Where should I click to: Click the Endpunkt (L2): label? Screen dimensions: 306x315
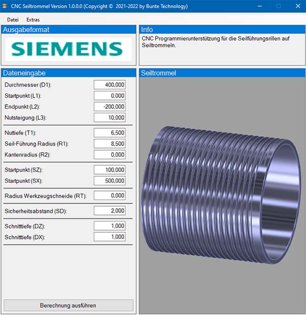[22, 107]
